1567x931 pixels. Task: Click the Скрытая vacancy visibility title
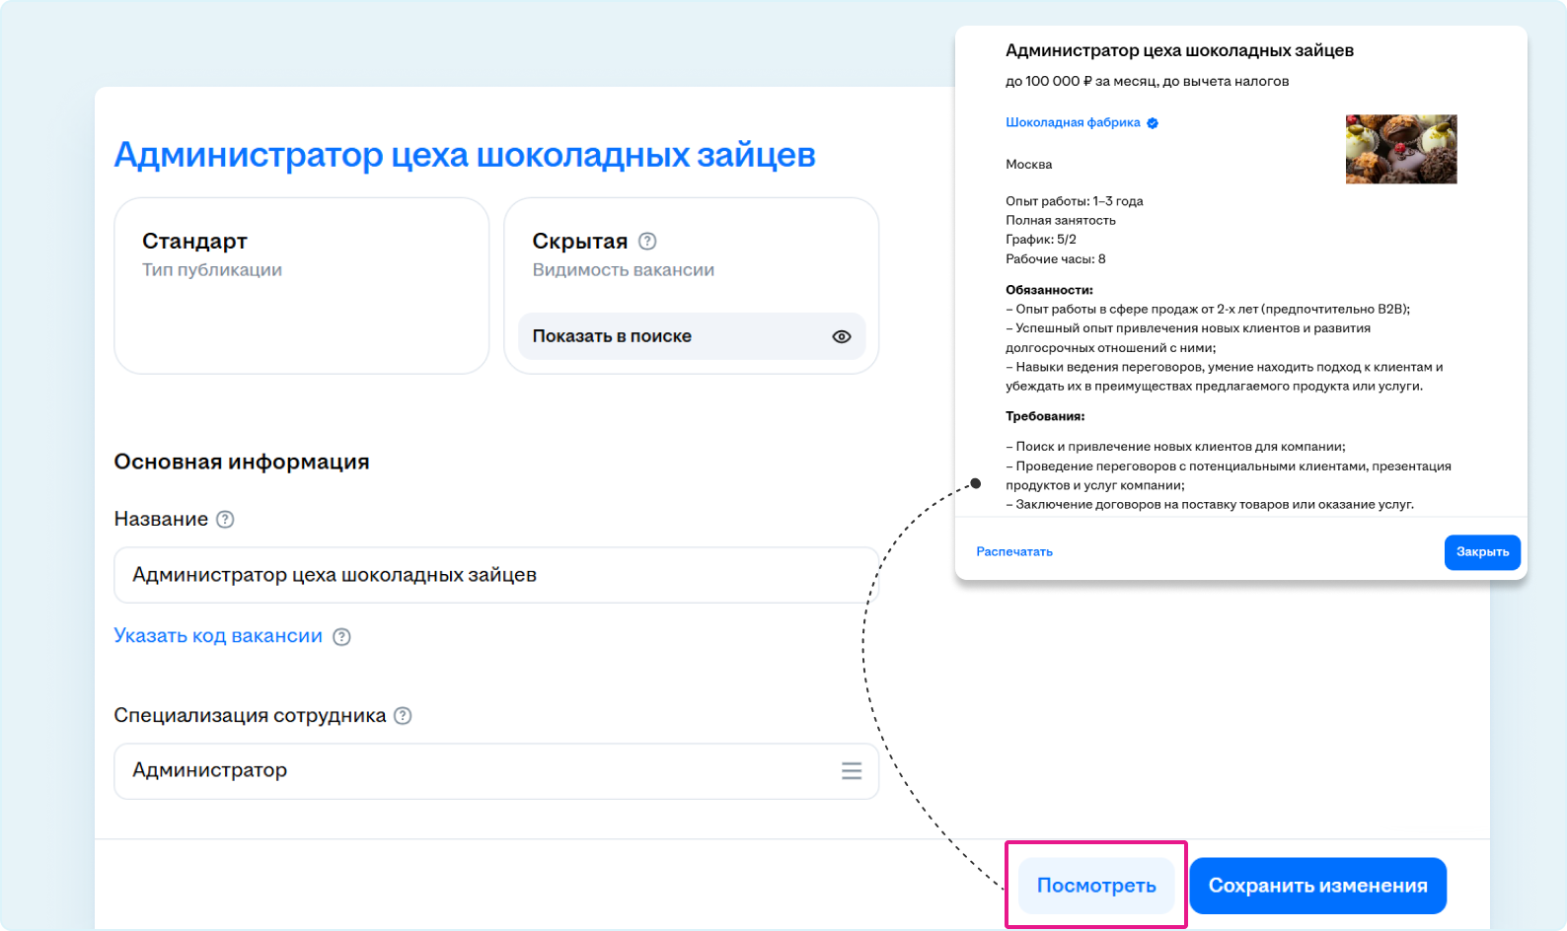(579, 242)
